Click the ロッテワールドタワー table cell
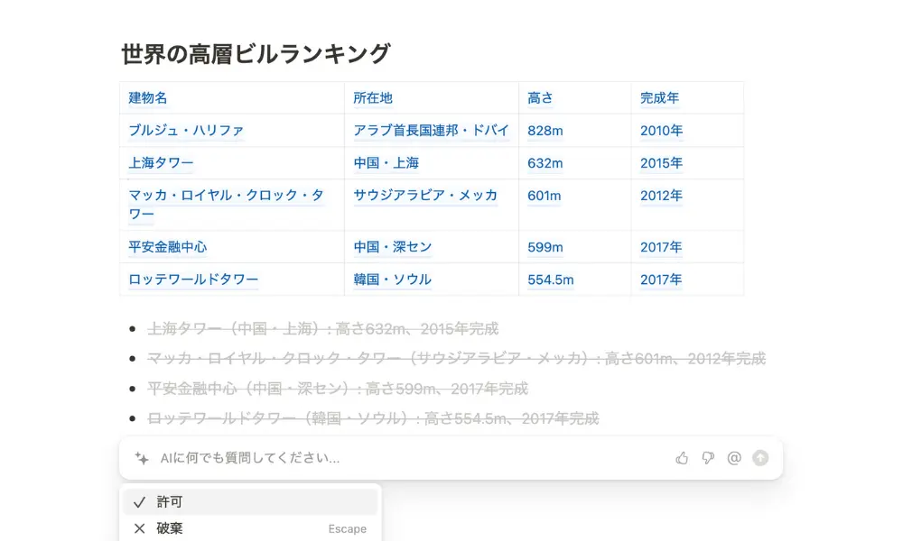Viewport: 903px width, 541px height. tap(232, 280)
